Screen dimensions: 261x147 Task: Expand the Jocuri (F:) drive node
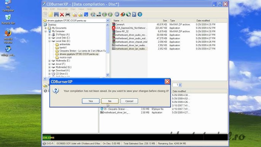[49, 64]
